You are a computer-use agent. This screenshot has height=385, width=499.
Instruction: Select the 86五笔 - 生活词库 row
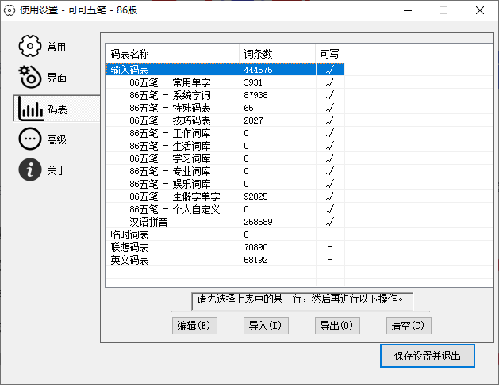click(225, 146)
